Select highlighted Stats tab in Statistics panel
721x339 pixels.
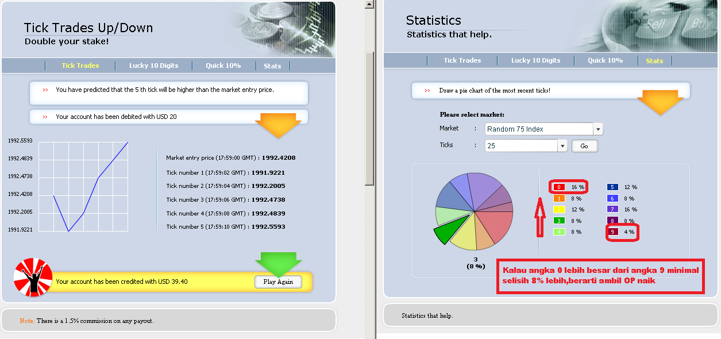click(654, 61)
